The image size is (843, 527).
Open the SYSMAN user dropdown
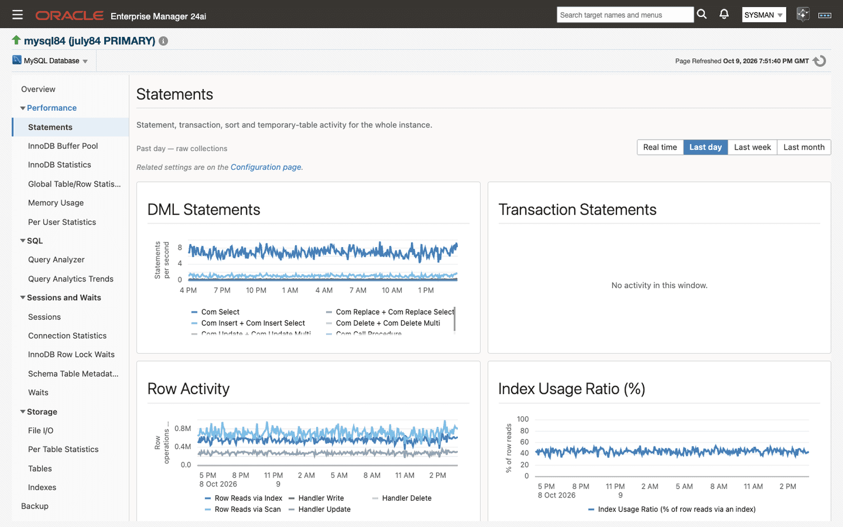coord(764,15)
